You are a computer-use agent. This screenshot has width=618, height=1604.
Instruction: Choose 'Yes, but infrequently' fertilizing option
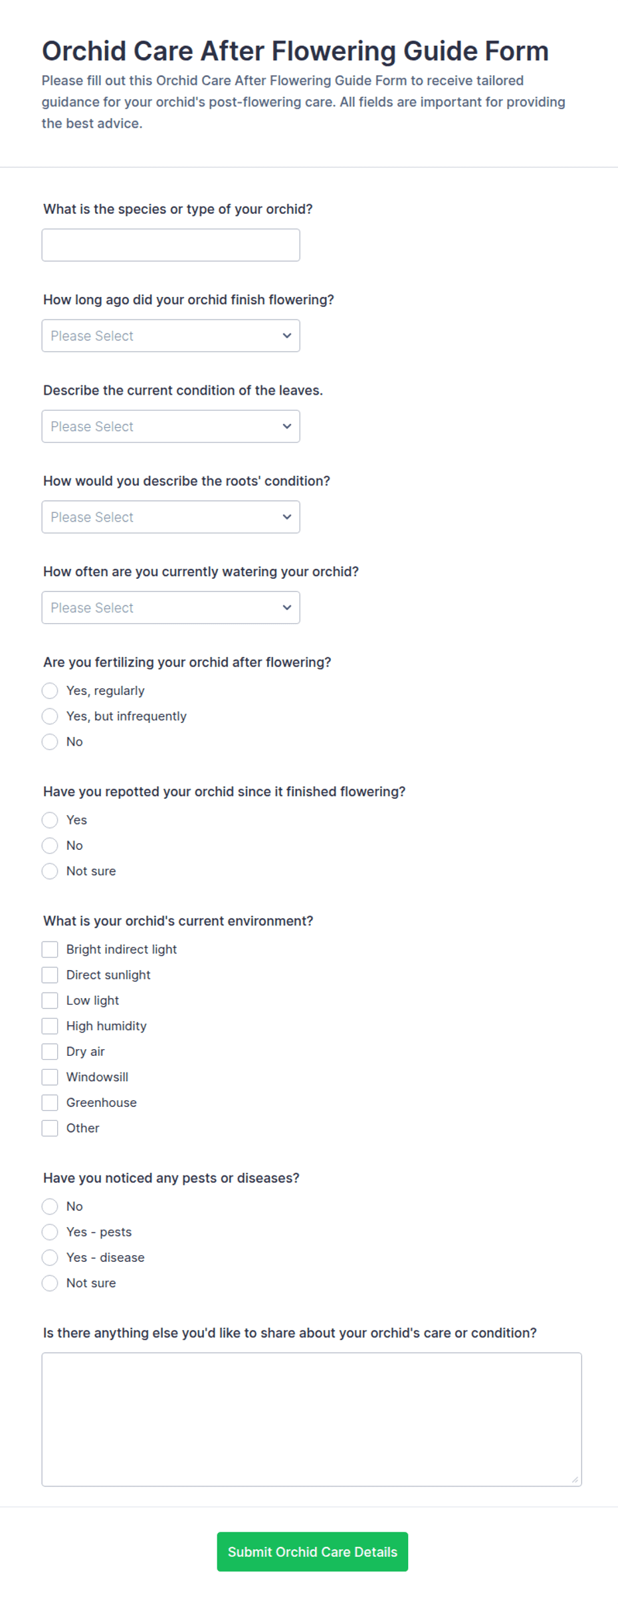(x=50, y=716)
